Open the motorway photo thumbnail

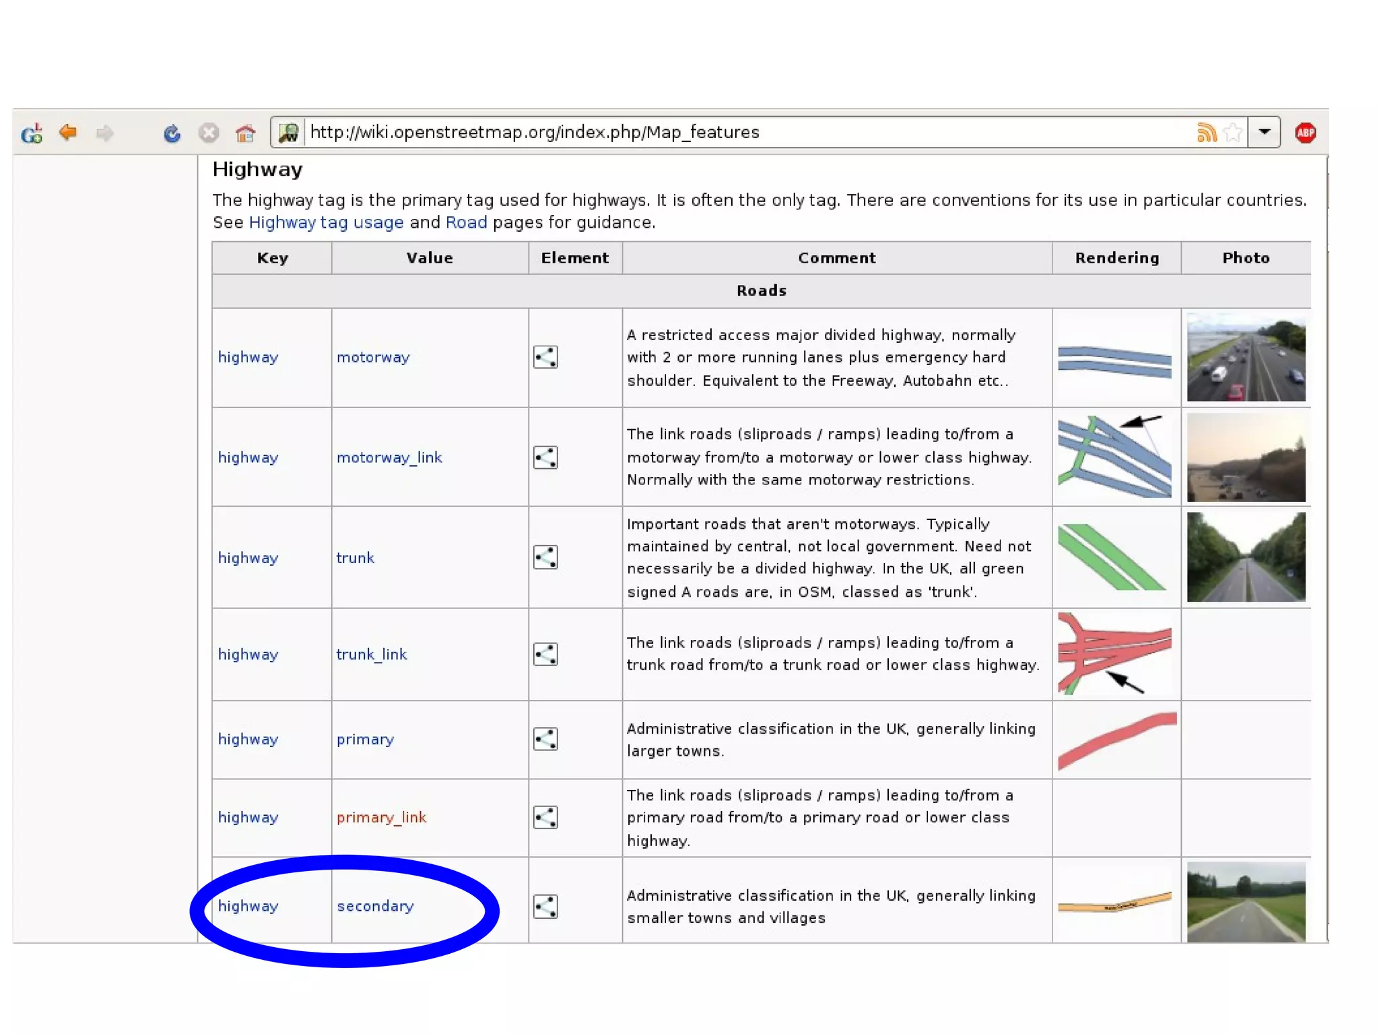click(1246, 357)
